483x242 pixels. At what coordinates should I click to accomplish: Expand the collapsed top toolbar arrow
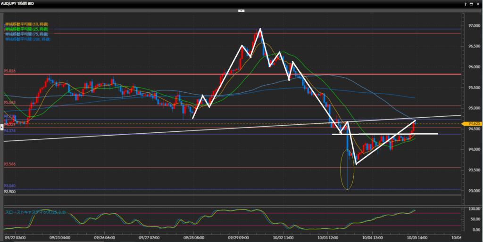coord(241,10)
